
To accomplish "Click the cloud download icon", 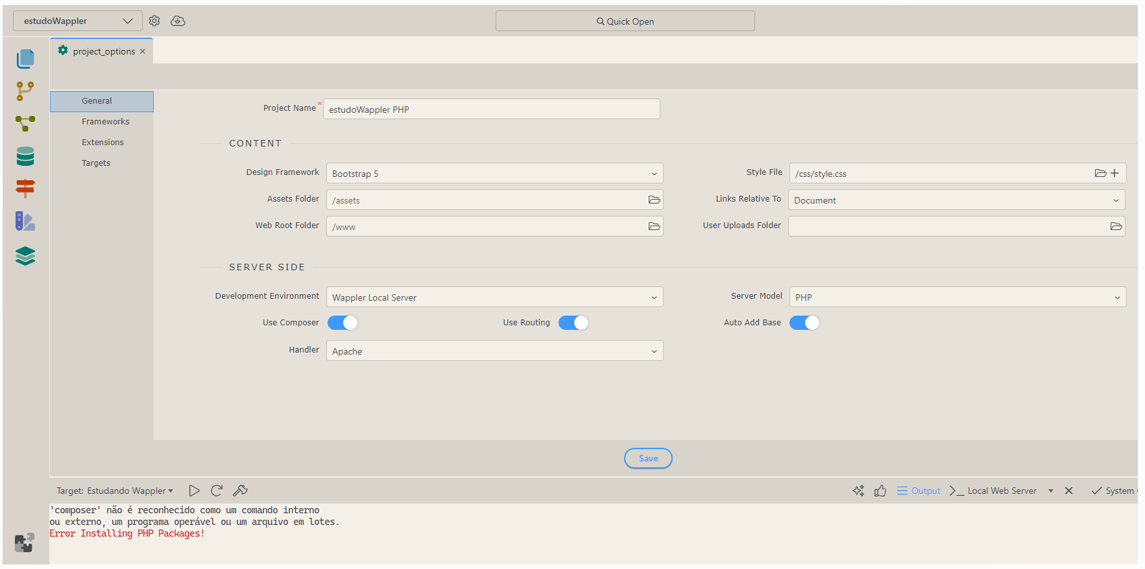I will pyautogui.click(x=178, y=21).
